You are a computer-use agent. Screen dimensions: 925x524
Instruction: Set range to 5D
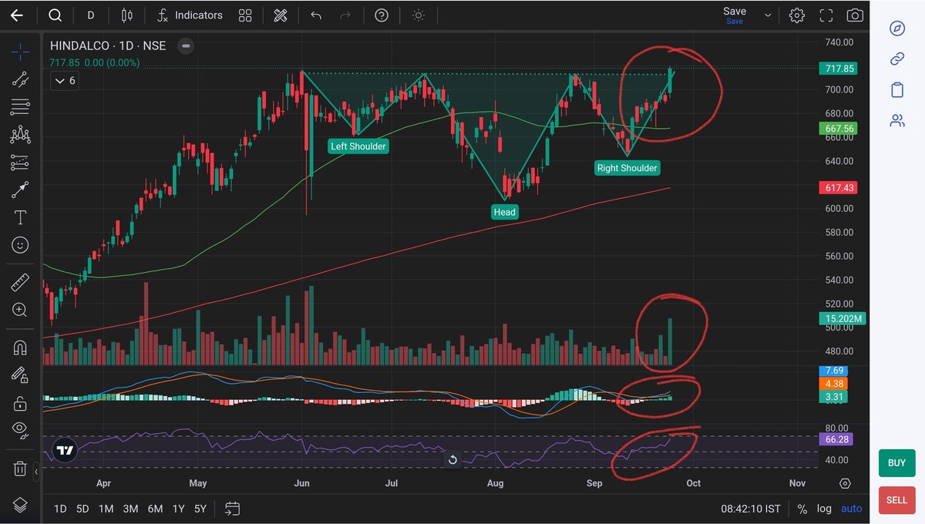[x=82, y=509]
